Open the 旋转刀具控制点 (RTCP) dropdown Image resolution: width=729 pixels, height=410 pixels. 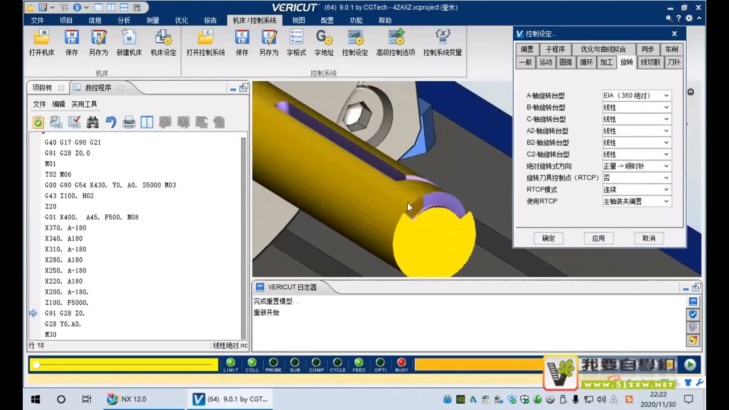(637, 178)
